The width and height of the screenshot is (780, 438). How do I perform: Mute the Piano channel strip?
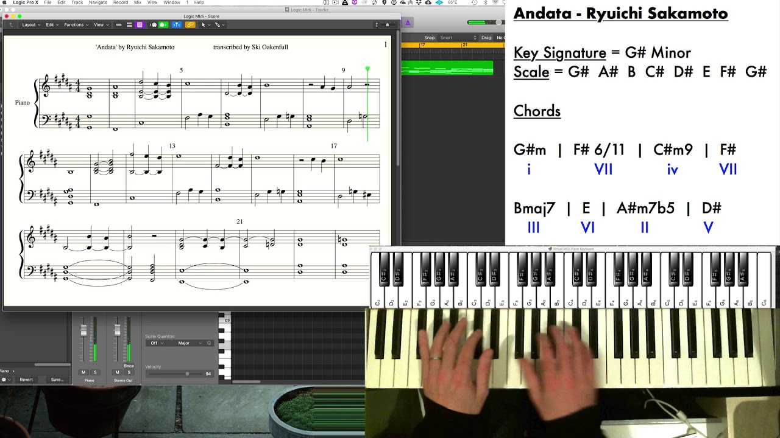click(x=83, y=372)
